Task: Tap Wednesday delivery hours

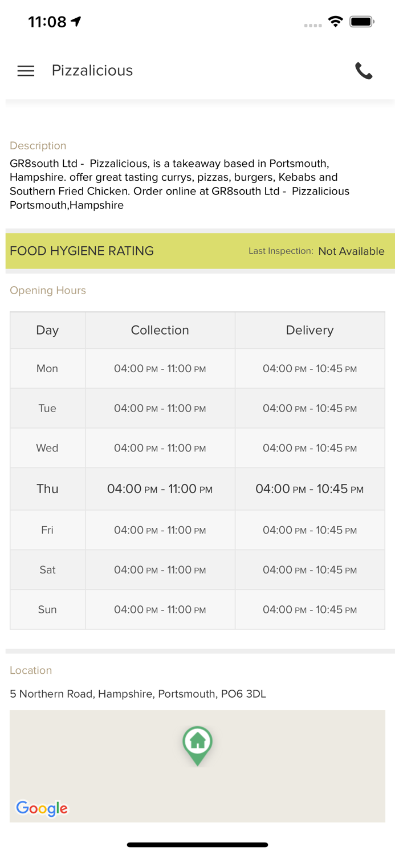Action: (310, 449)
